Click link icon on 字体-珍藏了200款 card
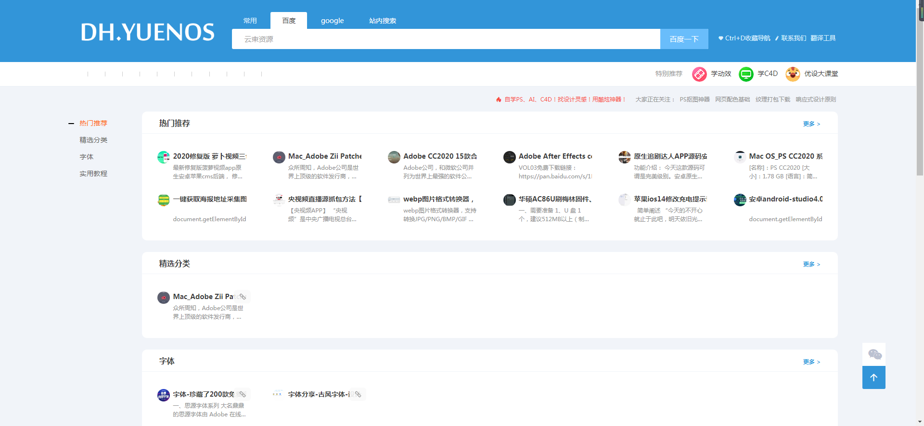This screenshot has height=426, width=924. click(x=243, y=395)
